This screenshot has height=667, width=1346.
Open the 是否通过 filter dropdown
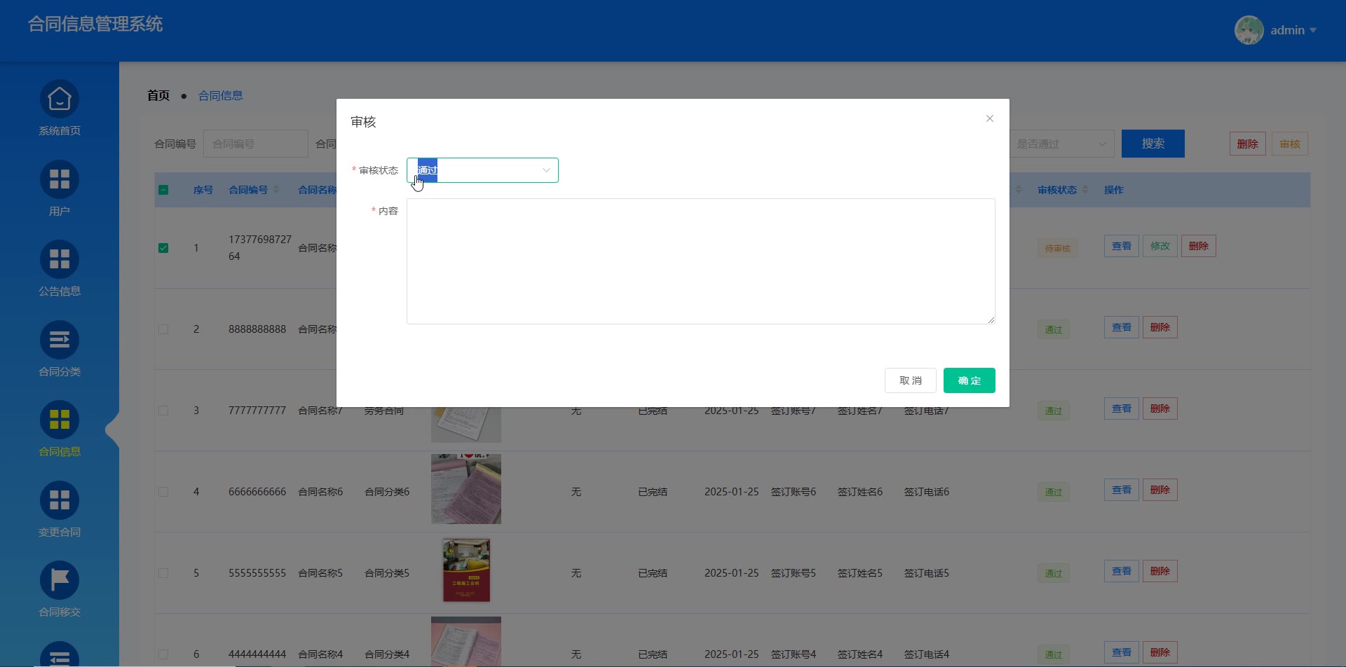[1061, 144]
